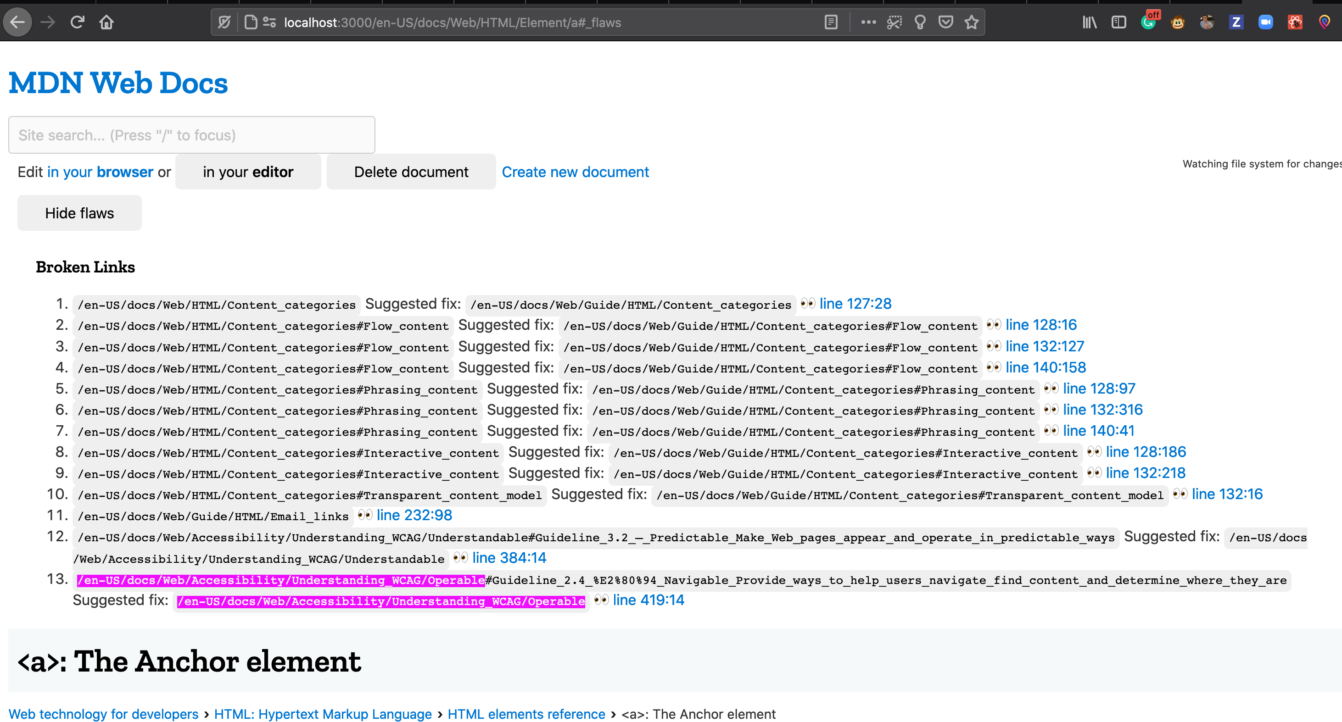This screenshot has width=1342, height=722.
Task: Open the Zoom extension icon
Action: tap(1265, 22)
